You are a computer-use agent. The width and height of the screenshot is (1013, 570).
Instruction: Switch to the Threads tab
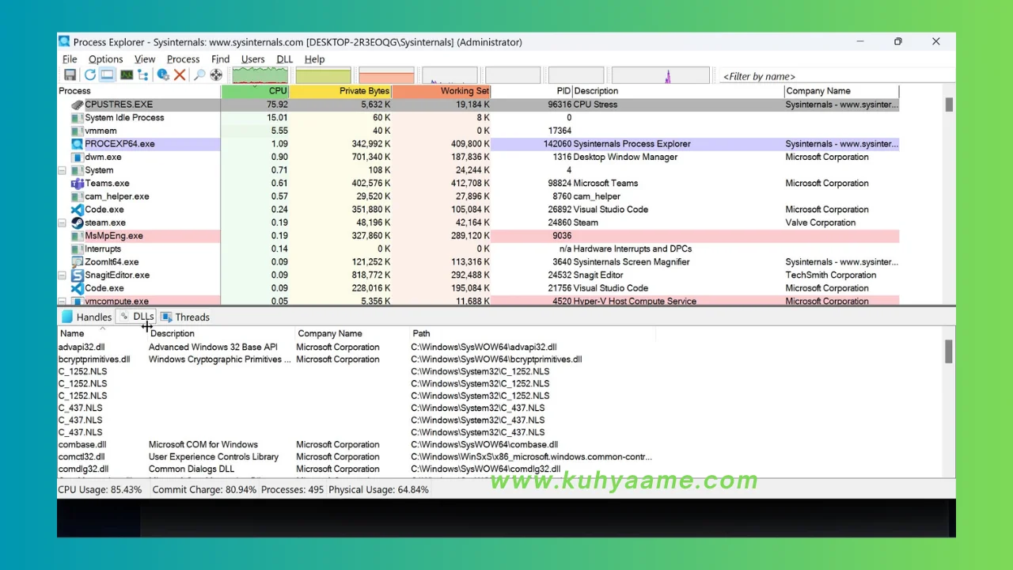185,317
